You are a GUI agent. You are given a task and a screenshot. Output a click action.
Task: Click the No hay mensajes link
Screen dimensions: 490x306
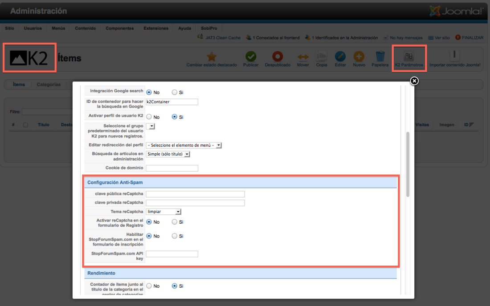(x=406, y=38)
